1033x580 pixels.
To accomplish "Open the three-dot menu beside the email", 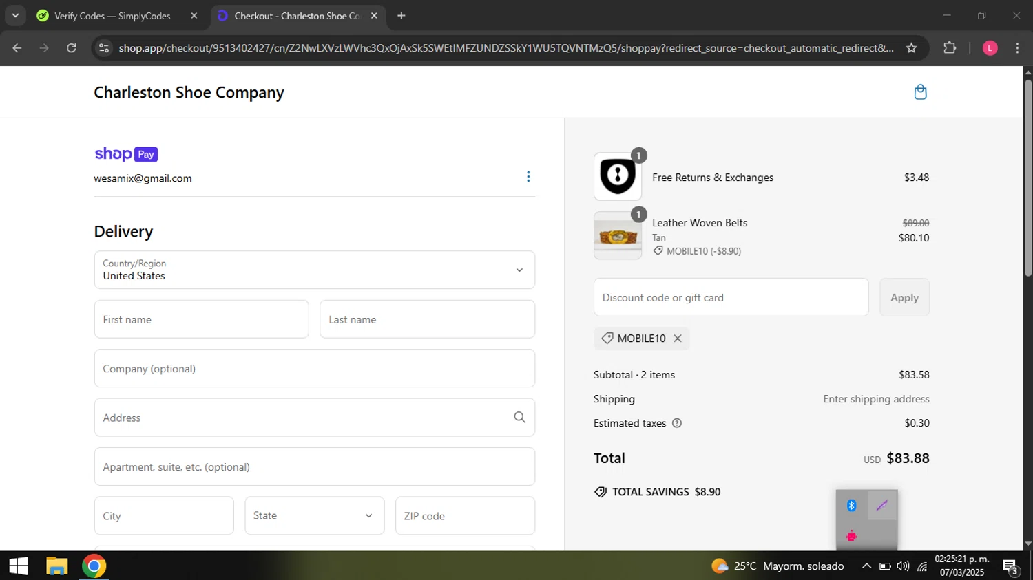I will [528, 177].
